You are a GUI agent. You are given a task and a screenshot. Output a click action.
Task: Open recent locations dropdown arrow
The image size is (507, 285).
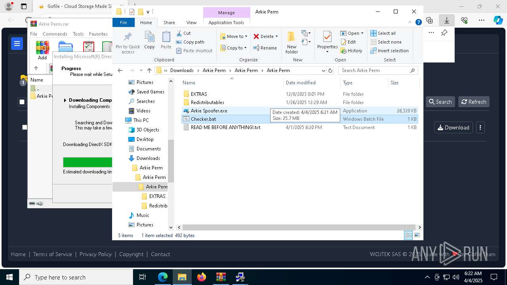tap(141, 70)
